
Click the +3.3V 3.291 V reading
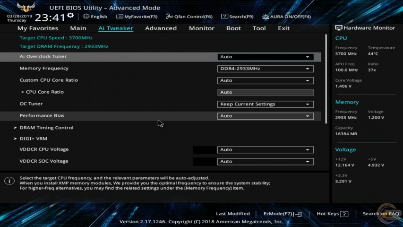(343, 182)
